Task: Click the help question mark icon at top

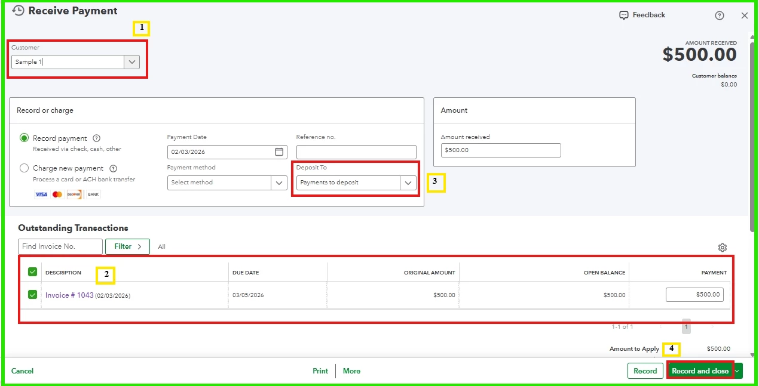Action: (x=720, y=16)
